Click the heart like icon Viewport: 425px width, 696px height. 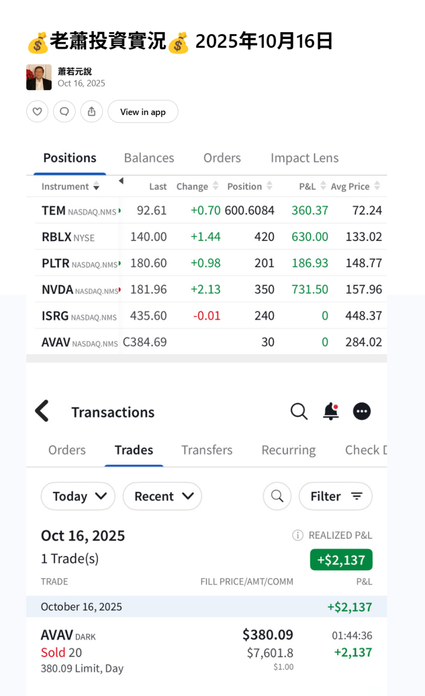point(37,112)
